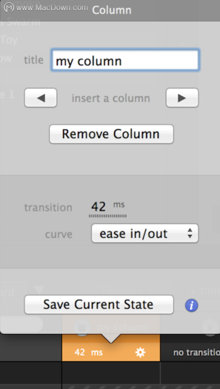
Task: Insert a column using the right arrow
Action: pyautogui.click(x=182, y=98)
